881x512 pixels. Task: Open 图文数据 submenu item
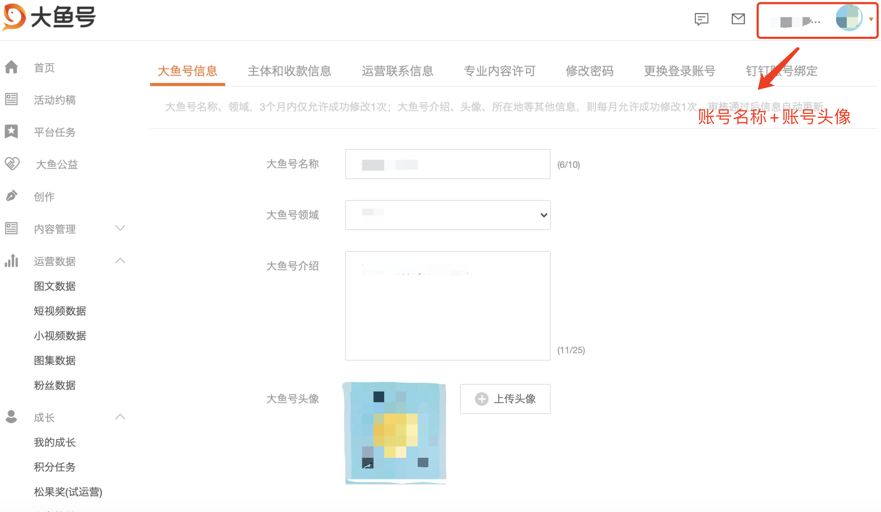tap(55, 286)
